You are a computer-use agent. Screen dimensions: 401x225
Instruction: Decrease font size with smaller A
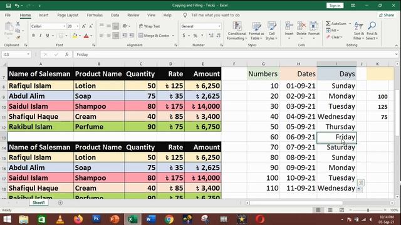(91, 26)
